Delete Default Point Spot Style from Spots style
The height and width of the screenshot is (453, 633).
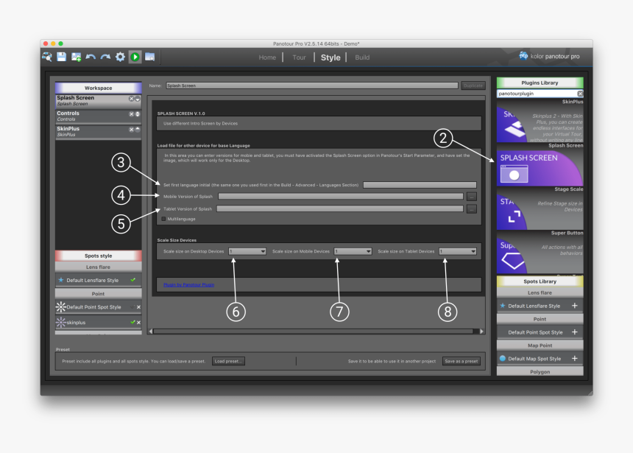(x=138, y=307)
